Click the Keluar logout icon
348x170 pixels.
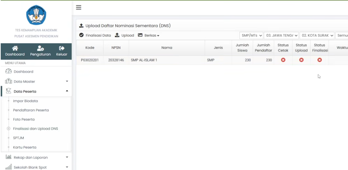pyautogui.click(x=62, y=48)
